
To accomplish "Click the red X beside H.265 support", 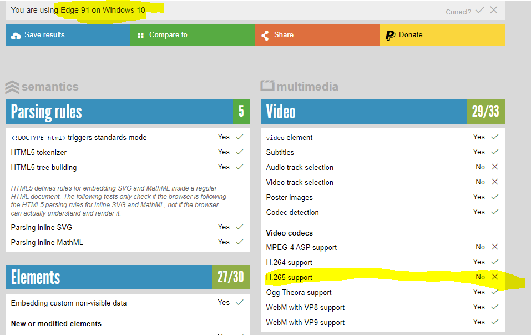I will [495, 277].
